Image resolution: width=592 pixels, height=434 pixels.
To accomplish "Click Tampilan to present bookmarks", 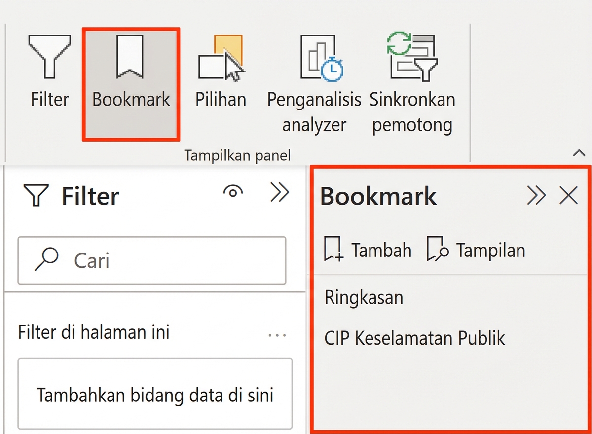I will tap(490, 250).
